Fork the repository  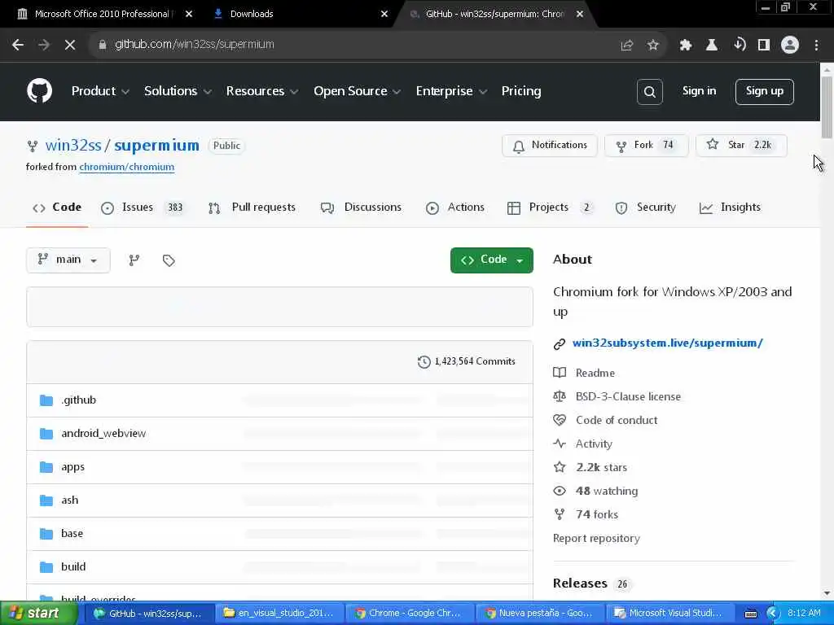pos(646,146)
